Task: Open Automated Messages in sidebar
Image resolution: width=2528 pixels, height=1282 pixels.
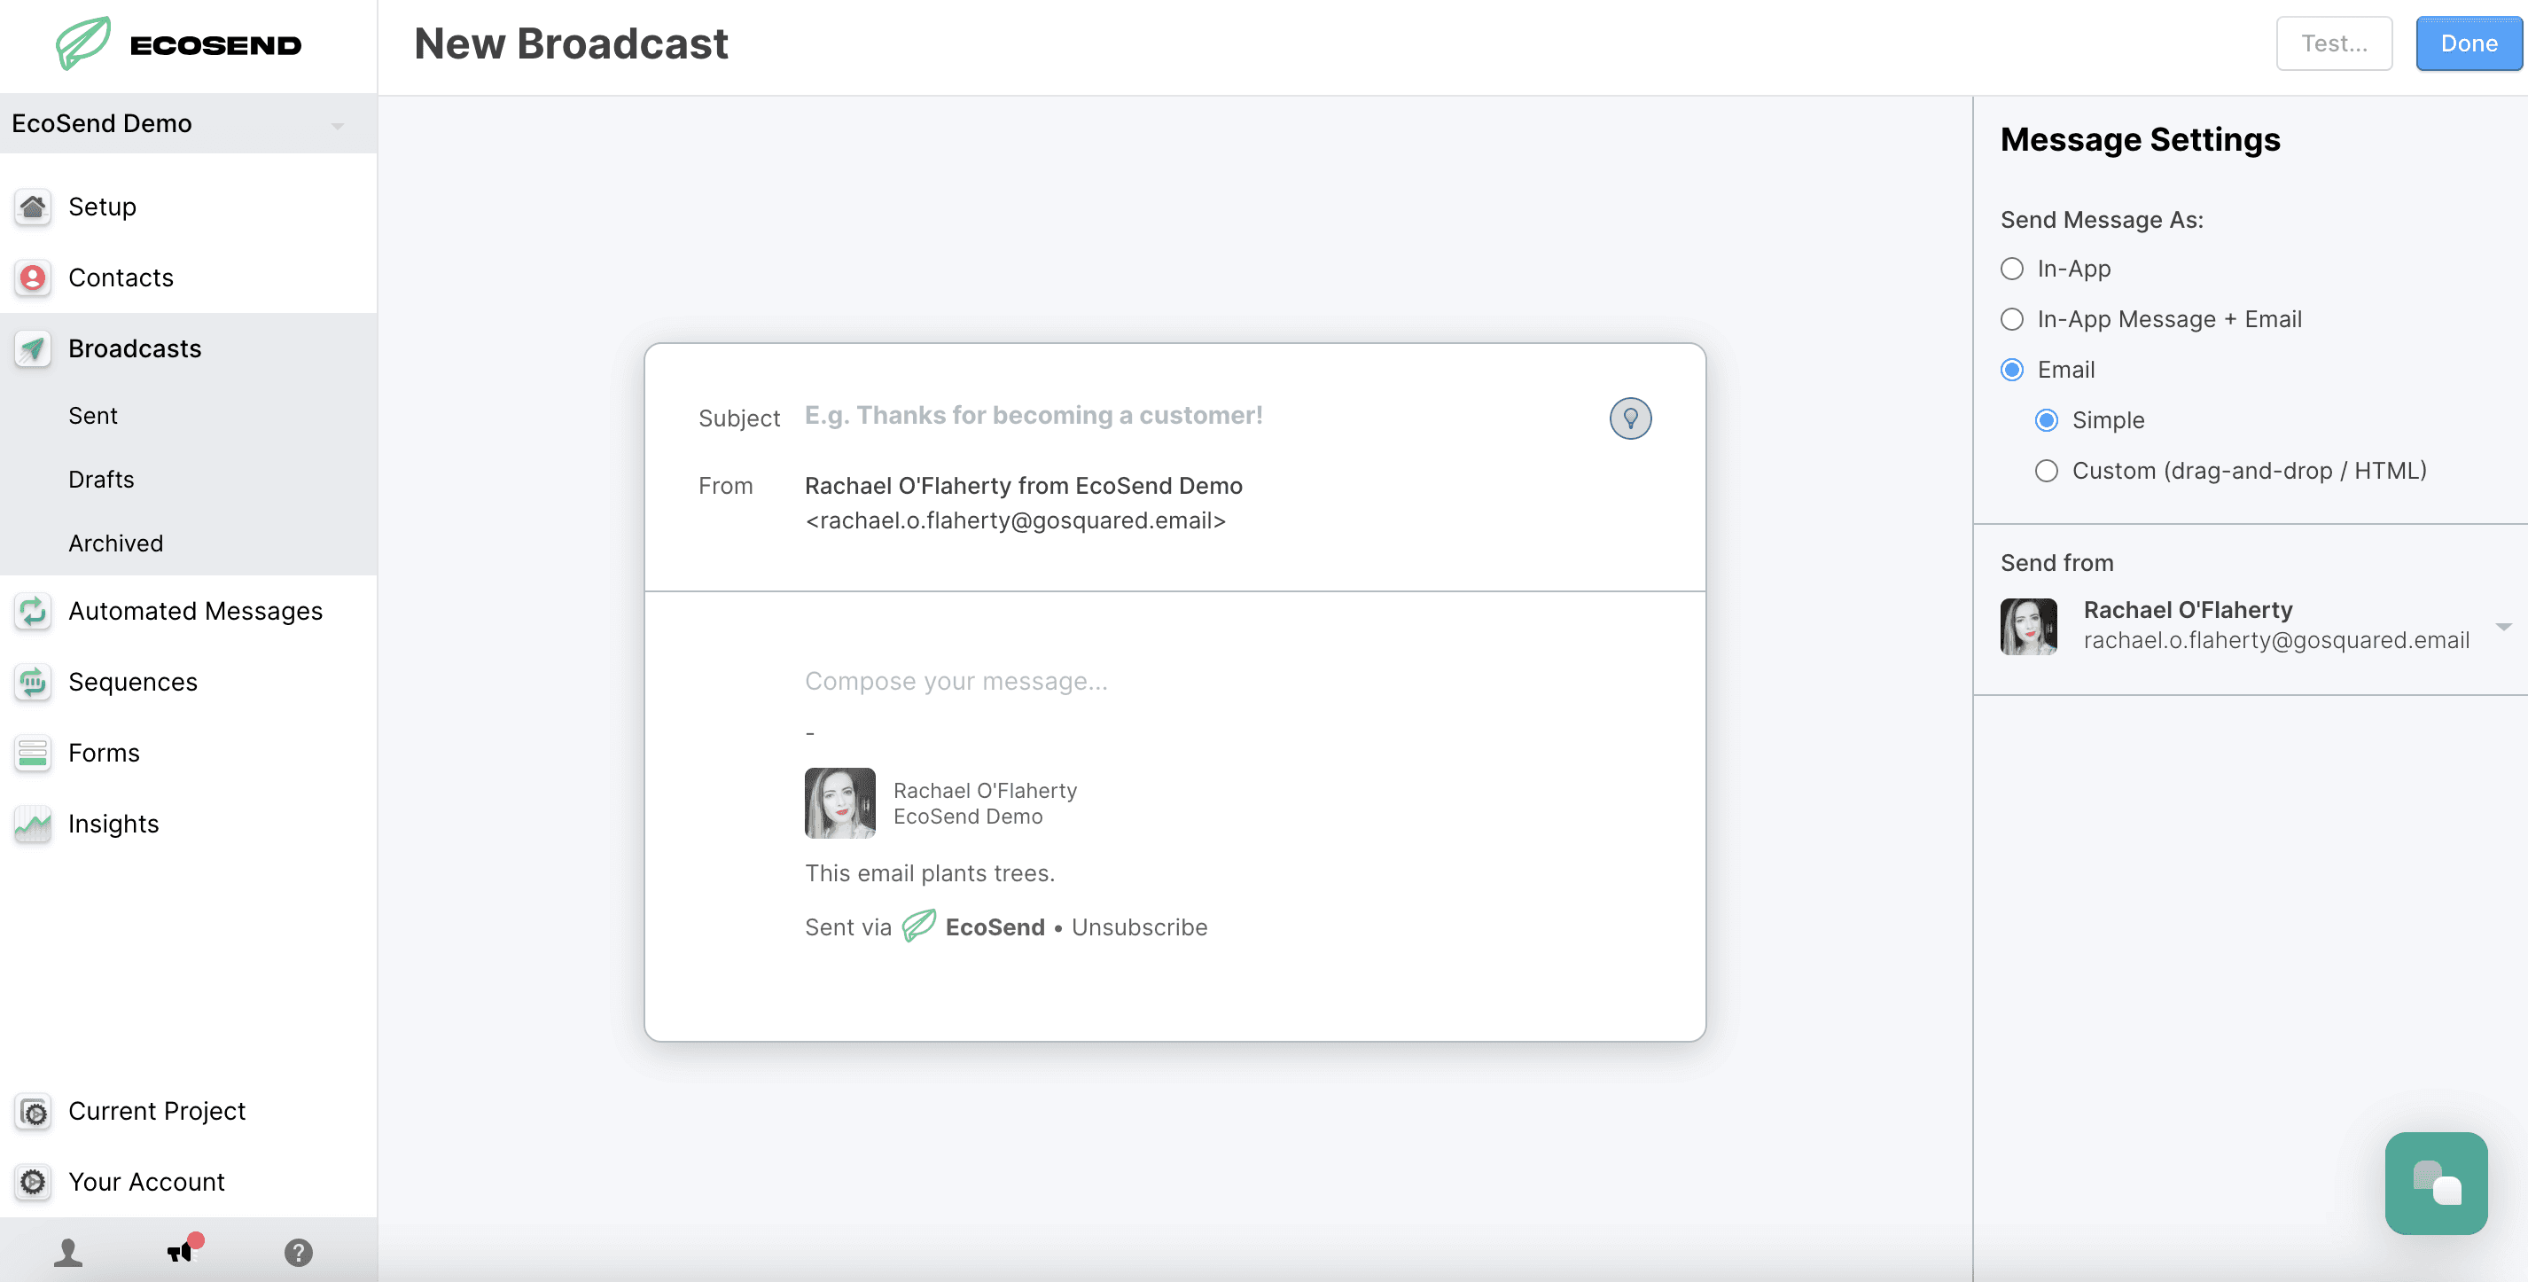Action: pos(194,611)
